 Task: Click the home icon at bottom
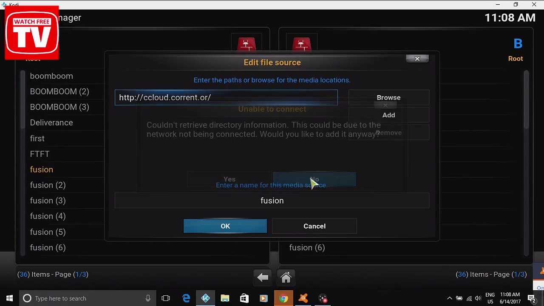tap(286, 278)
